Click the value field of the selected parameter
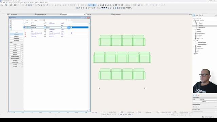 coord(65,27)
